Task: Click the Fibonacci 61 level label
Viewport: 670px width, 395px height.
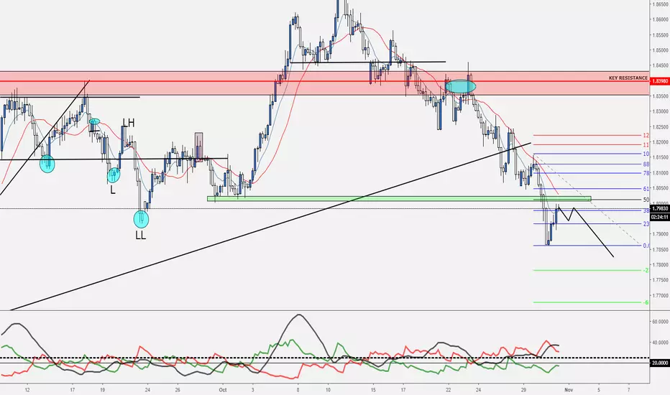Action: (x=646, y=188)
